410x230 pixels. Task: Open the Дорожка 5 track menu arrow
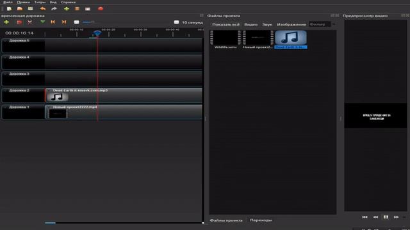(x=6, y=41)
